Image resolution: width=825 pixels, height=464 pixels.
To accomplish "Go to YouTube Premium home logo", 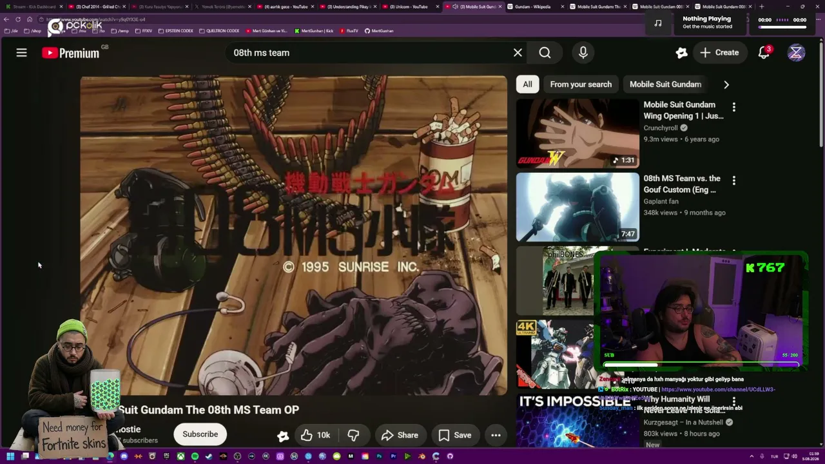I will click(x=72, y=53).
